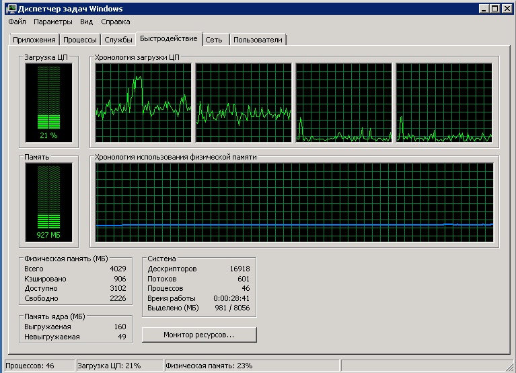Click the physical memory usage history graph
The width and height of the screenshot is (516, 373).
click(x=295, y=203)
